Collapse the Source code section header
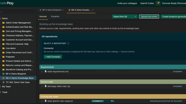Screen dimensions: 186x104 click(x=113, y=82)
